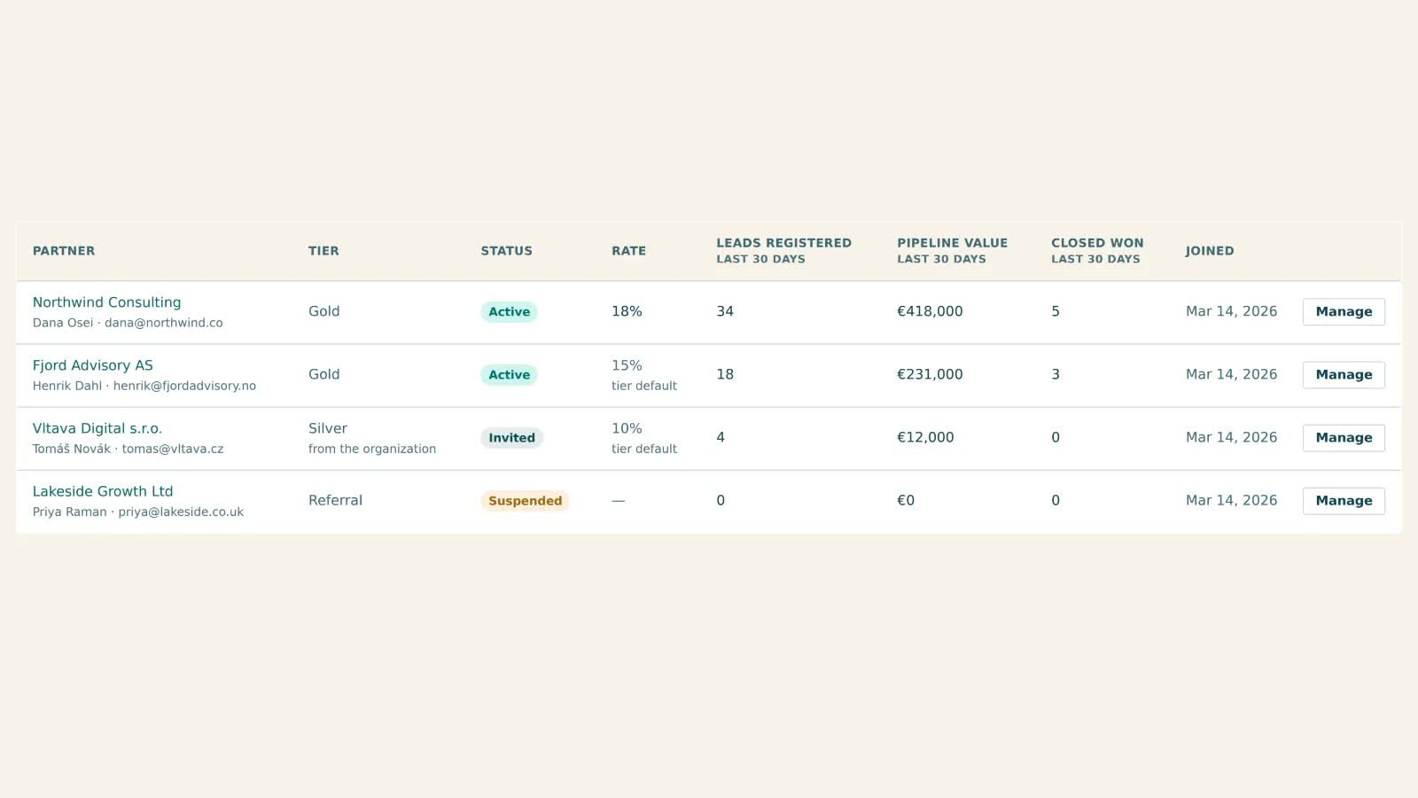Click the Active badge for Fjord Advisory
Screen dimensions: 1418x798
tap(510, 375)
